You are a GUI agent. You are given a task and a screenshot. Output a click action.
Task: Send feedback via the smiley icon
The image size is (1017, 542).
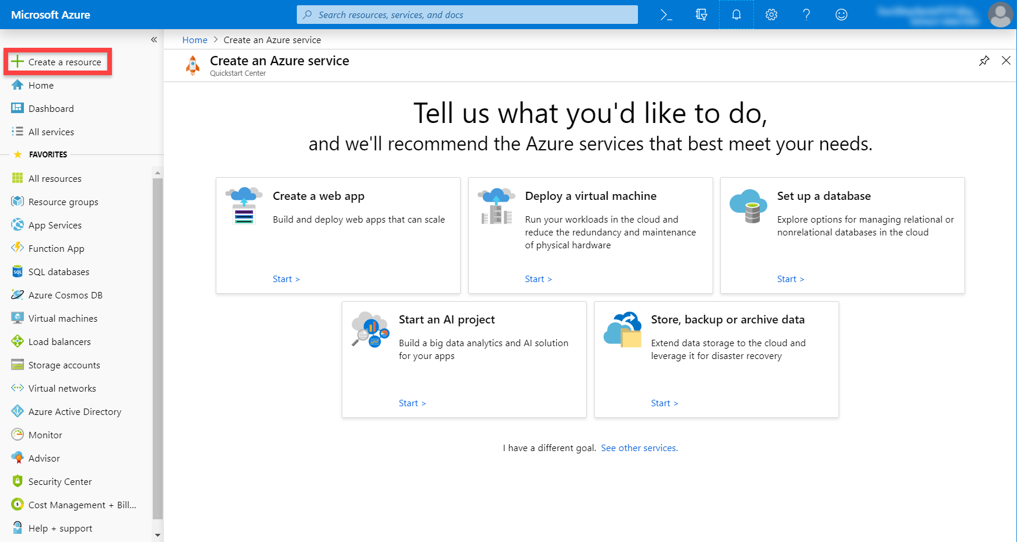tap(841, 15)
